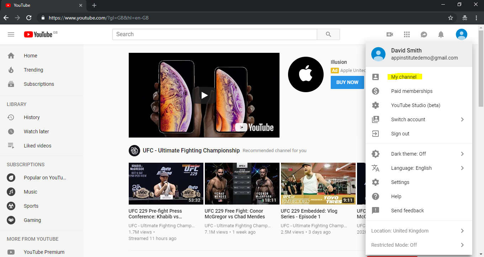
Task: Expand the Switch account submenu arrow
Action: [x=462, y=119]
